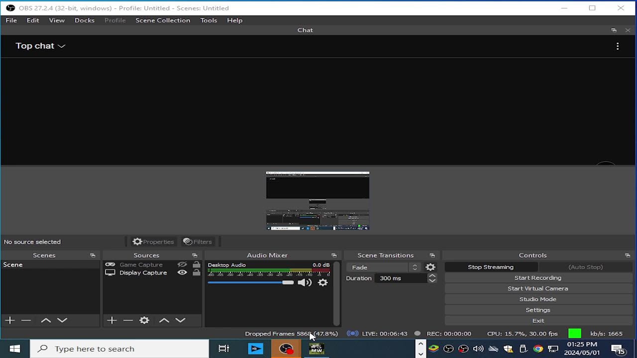Move the scene down in the Scenes list

pos(62,321)
